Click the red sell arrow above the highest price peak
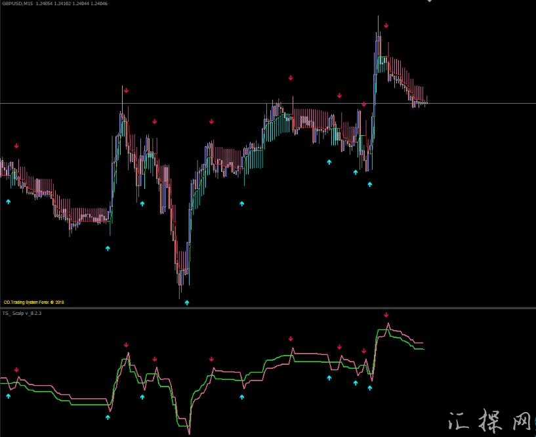The image size is (536, 437). pos(386,26)
